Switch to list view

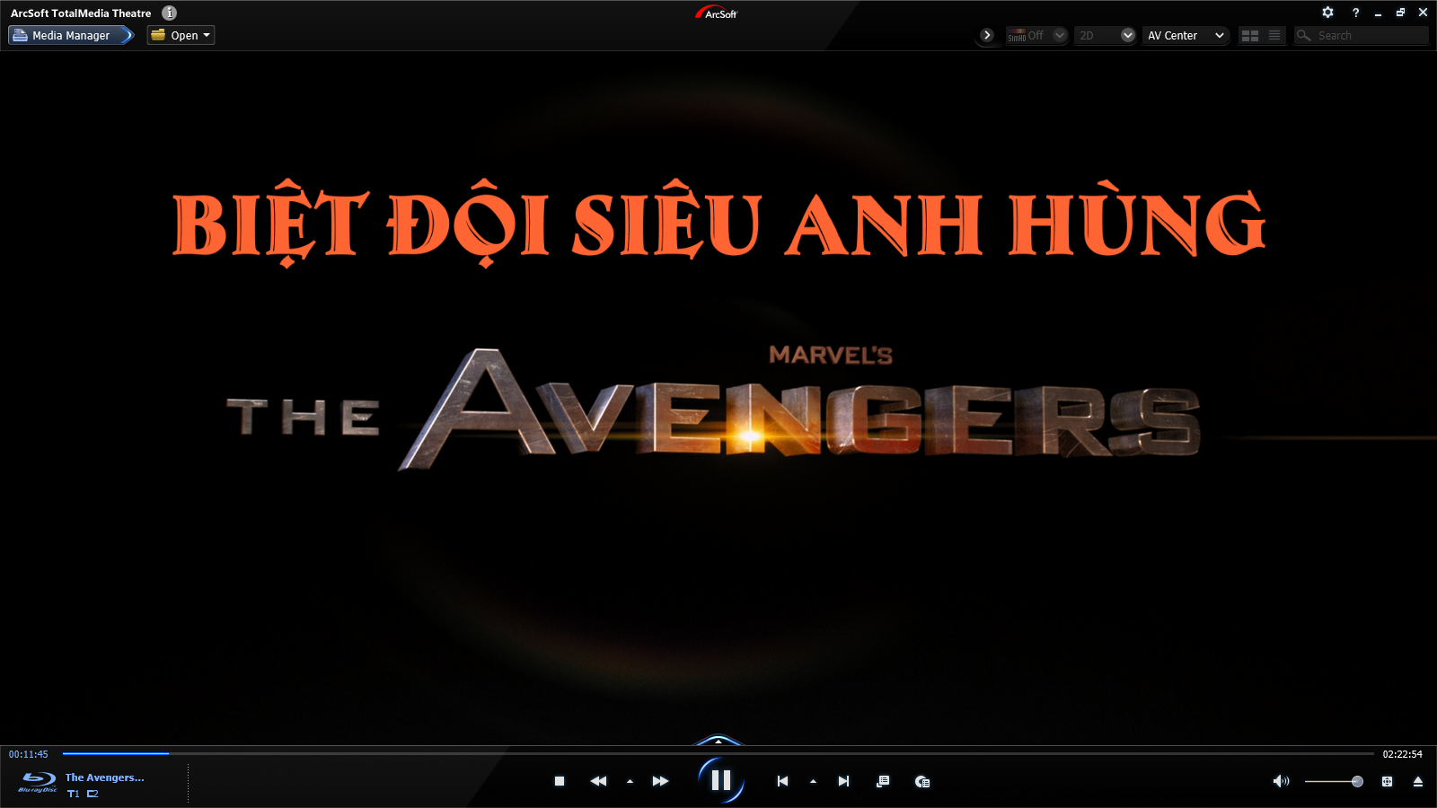[x=1274, y=35]
